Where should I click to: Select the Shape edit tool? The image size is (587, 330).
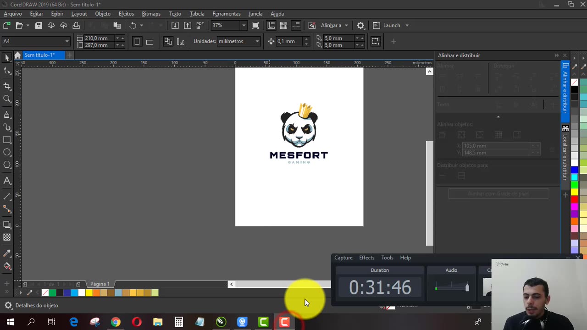click(7, 71)
